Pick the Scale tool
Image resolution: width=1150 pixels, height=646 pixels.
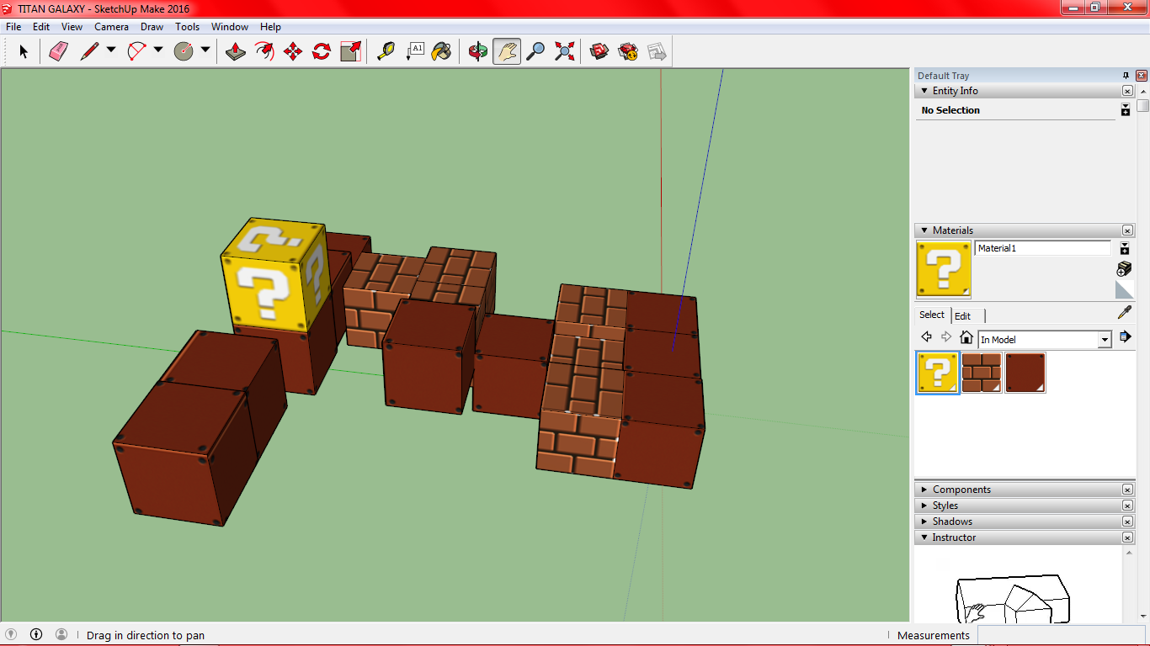click(350, 52)
